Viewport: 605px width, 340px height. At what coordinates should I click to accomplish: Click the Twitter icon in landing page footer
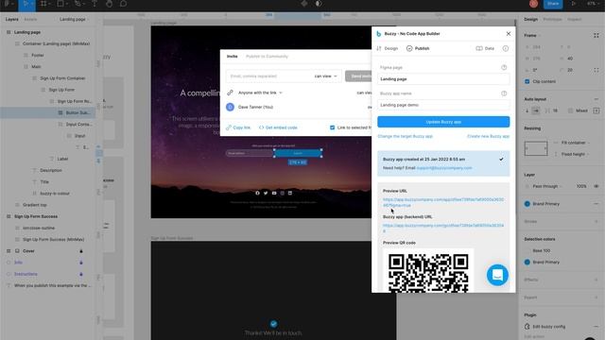point(266,193)
